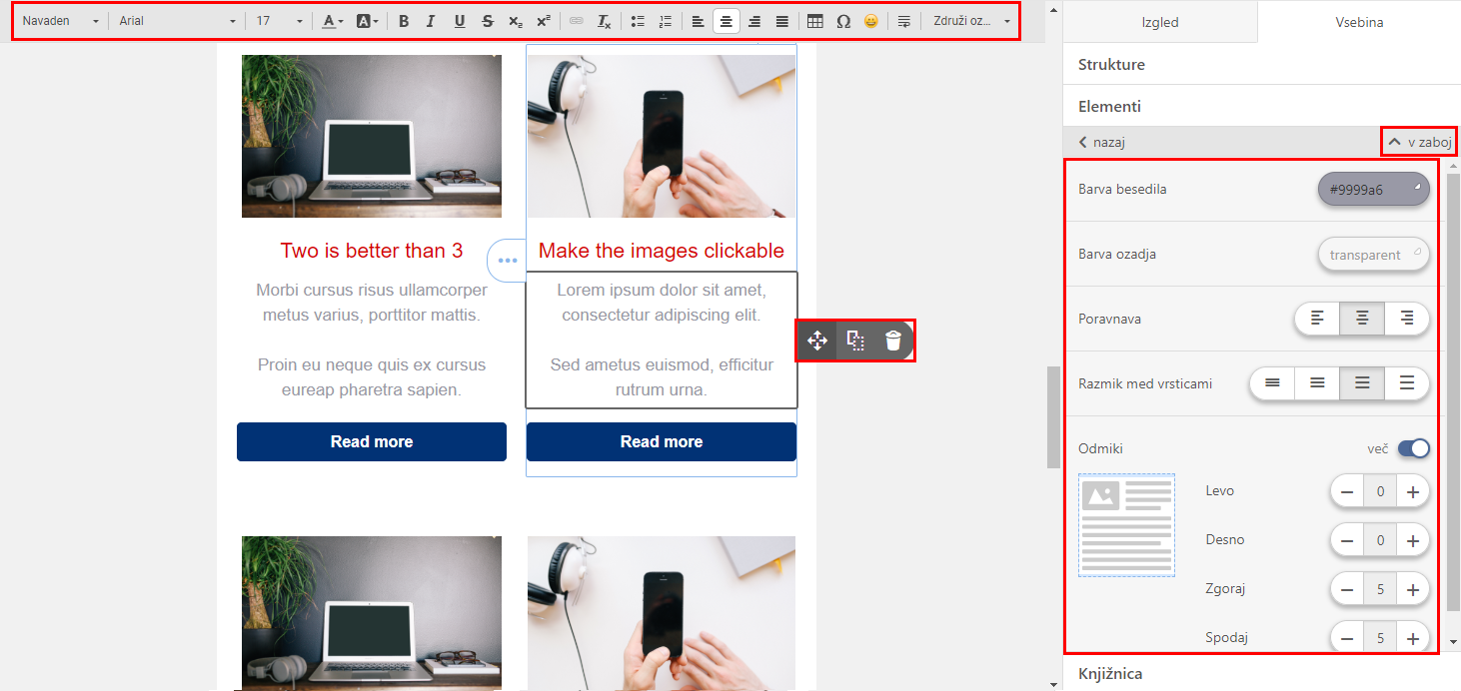Toggle bold formatting in the toolbar
The width and height of the screenshot is (1461, 691).
pos(404,21)
